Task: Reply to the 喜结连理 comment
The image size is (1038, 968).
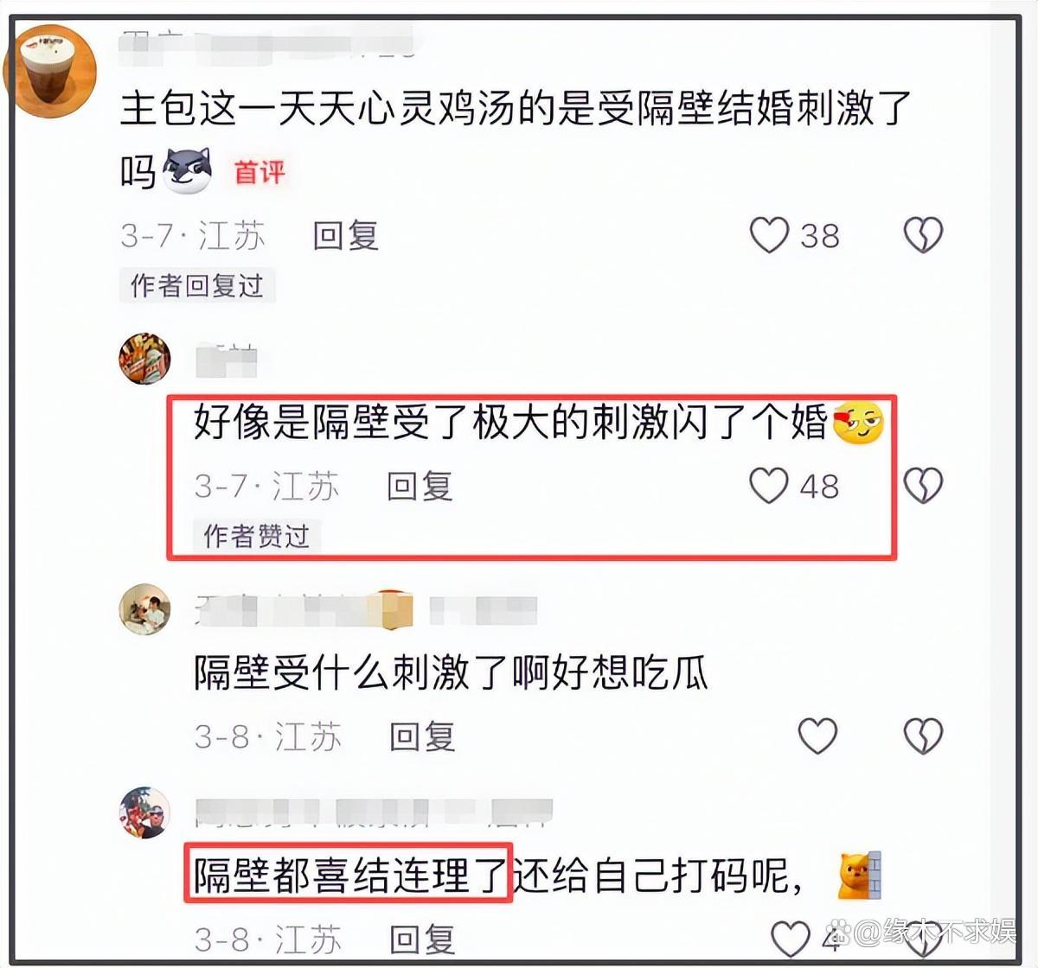Action: [422, 939]
